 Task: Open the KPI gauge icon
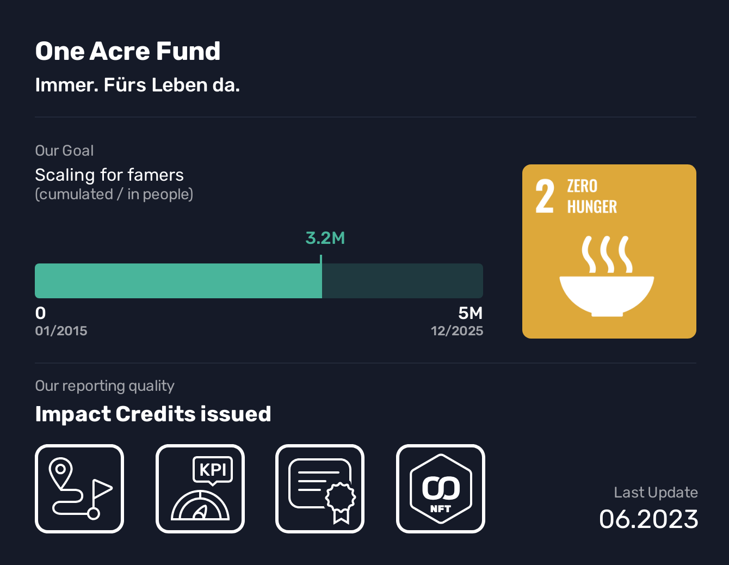[x=200, y=489]
